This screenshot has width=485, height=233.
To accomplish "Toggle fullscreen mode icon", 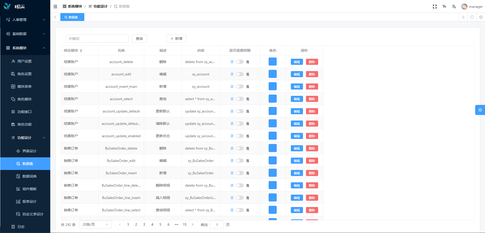I will (x=435, y=7).
